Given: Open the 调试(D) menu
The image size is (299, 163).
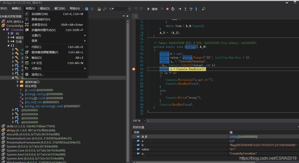Looking at the screenshot, I should 45,8.
